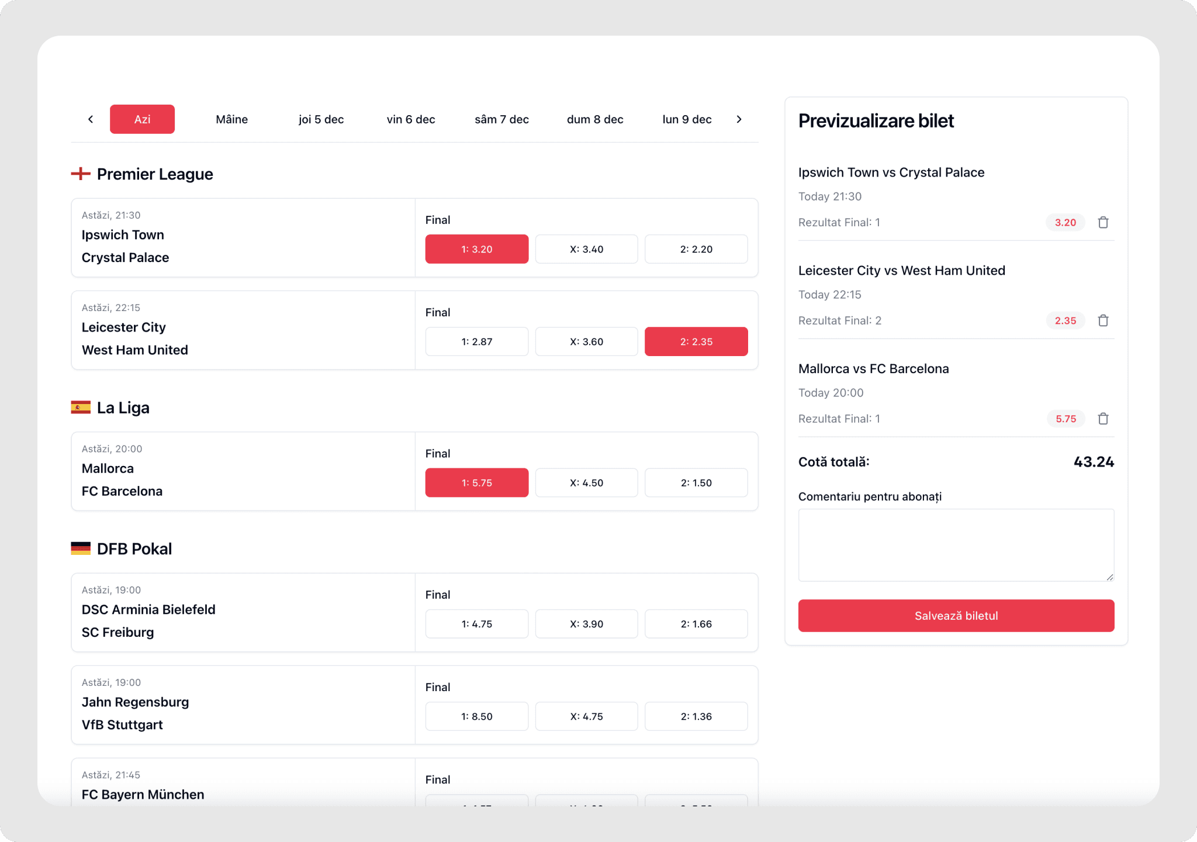Viewport: 1197px width, 842px height.
Task: Pick FC Barcelona win 2: 1.50
Action: [x=696, y=483]
